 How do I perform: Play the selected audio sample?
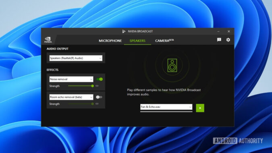click(200, 108)
